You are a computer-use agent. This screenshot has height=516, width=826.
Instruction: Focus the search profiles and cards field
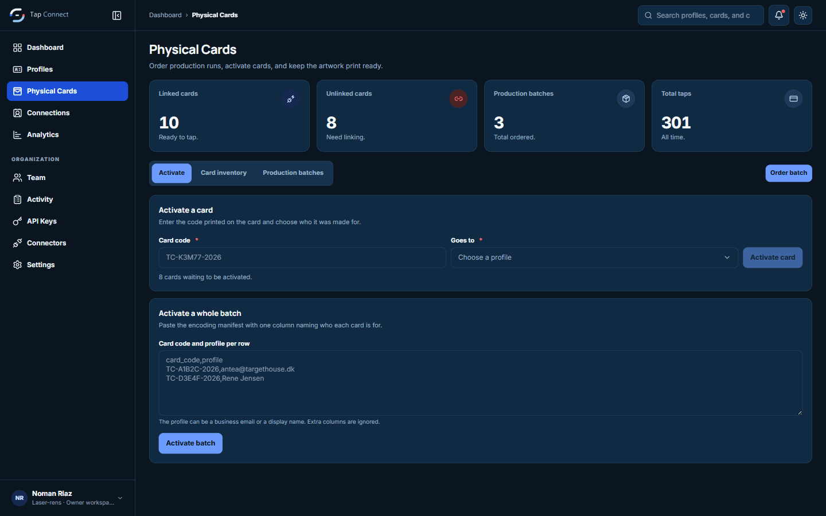(x=701, y=15)
